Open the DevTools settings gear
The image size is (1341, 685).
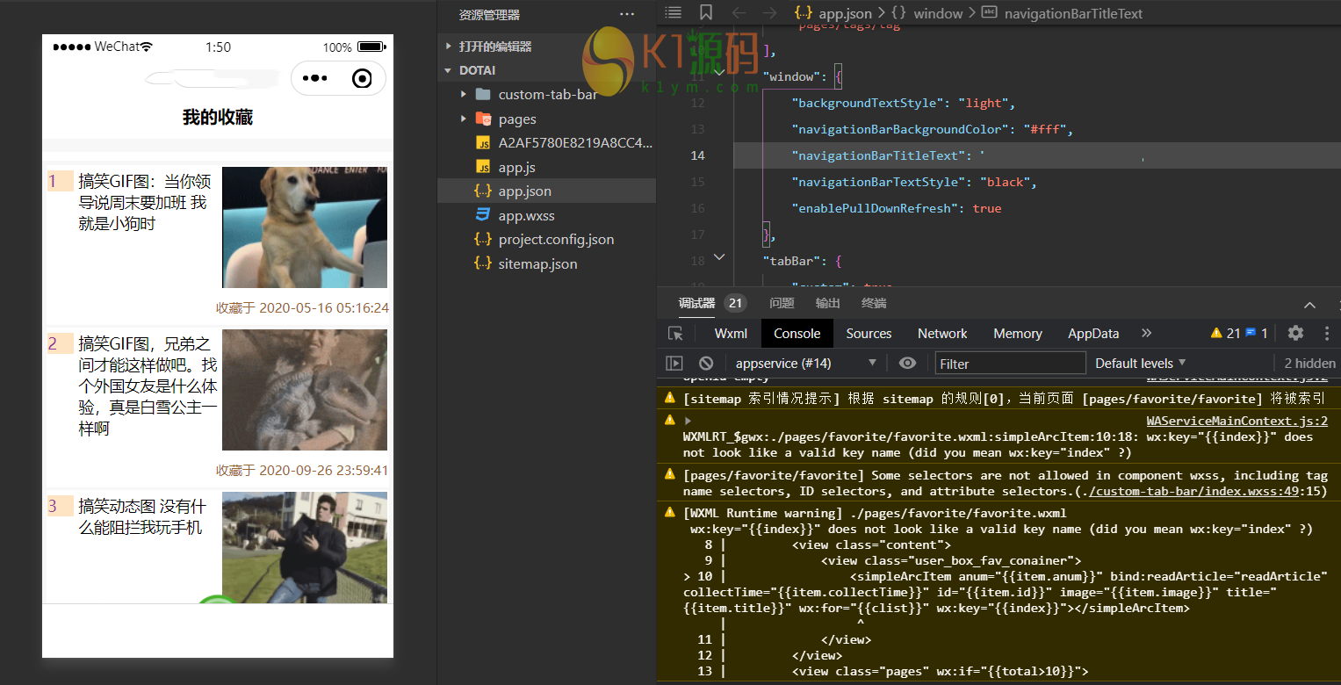coord(1295,333)
